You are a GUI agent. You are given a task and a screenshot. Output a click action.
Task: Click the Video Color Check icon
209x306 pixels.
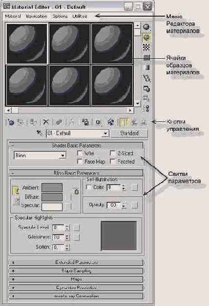point(146,68)
